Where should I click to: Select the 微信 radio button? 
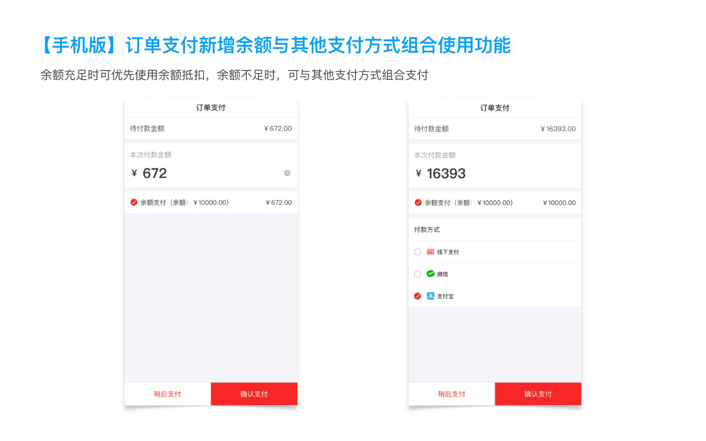pyautogui.click(x=417, y=274)
